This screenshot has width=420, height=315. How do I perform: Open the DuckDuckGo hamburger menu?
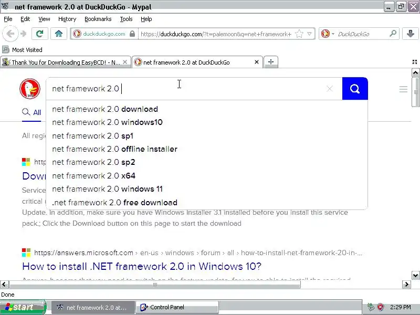(x=403, y=89)
